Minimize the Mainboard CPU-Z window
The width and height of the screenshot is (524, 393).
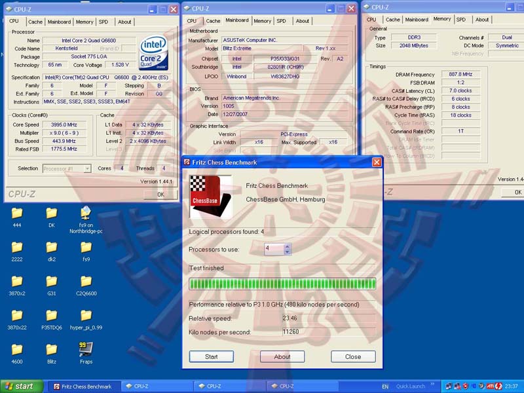(x=330, y=9)
